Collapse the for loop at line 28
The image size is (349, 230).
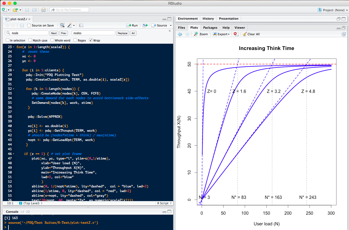coord(13,70)
